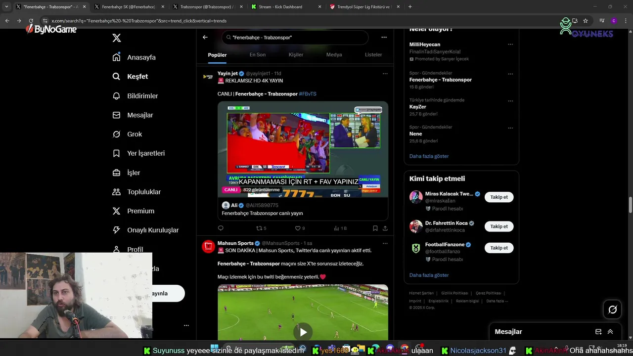Click back arrow beside search box
This screenshot has height=356, width=633.
tap(205, 37)
